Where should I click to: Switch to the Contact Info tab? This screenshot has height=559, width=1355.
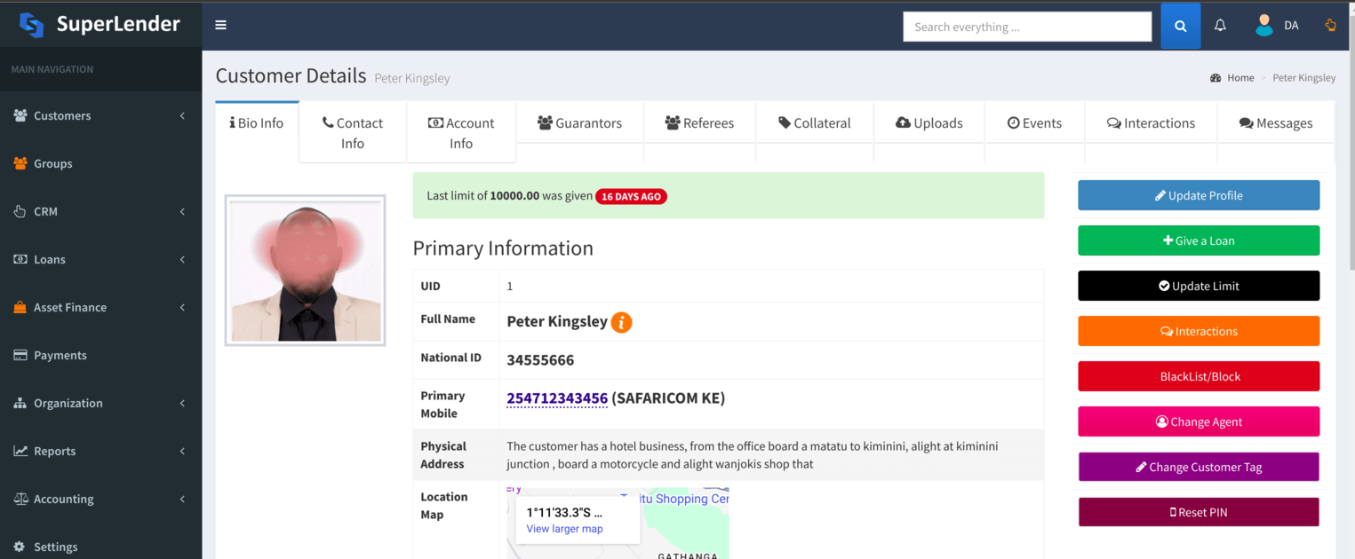pyautogui.click(x=353, y=133)
